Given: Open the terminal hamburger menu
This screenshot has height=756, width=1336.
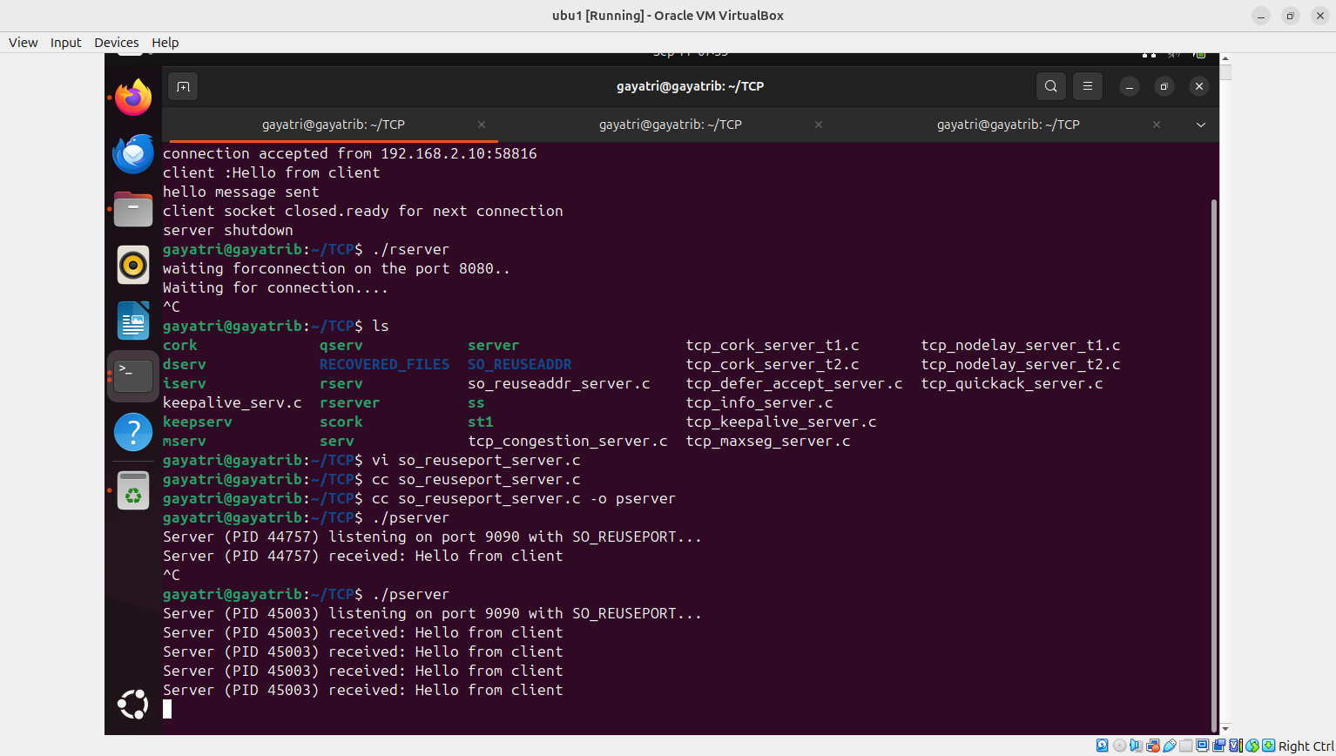Looking at the screenshot, I should 1087,86.
